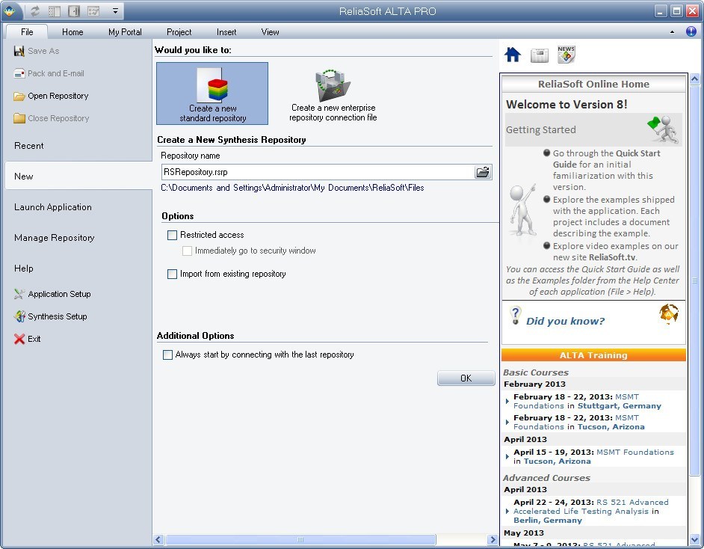Click the horizontal scrollbar right arrow

coord(493,539)
